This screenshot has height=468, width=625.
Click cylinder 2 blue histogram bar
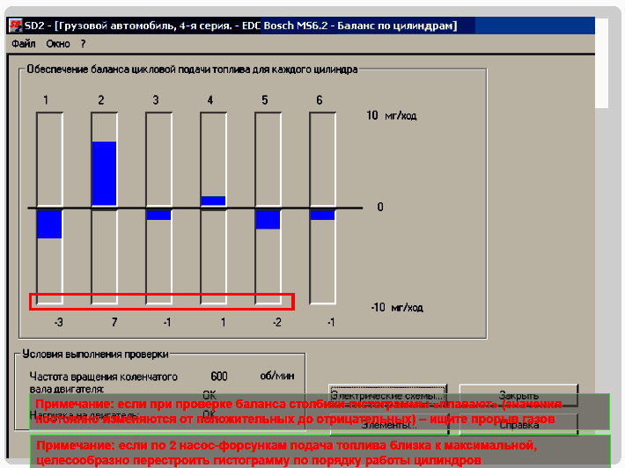click(x=104, y=174)
